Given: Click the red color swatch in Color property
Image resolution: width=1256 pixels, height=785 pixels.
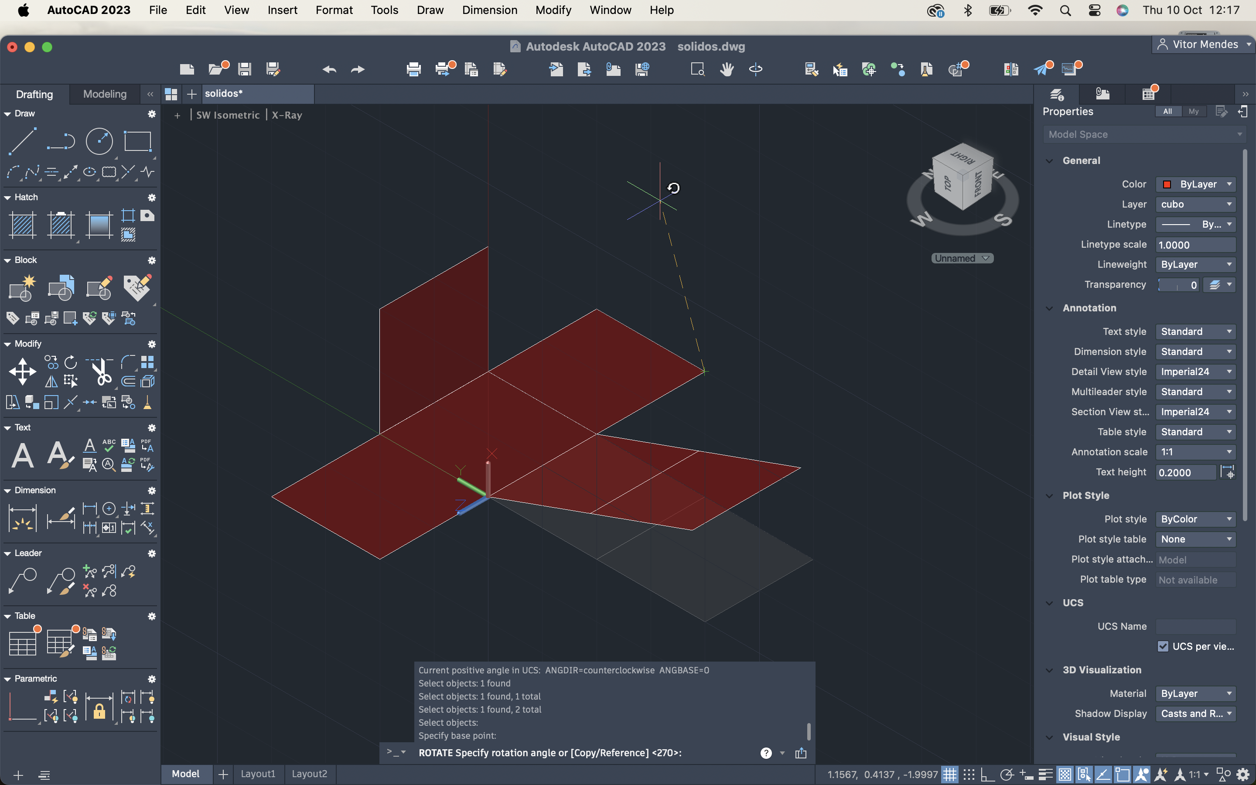Looking at the screenshot, I should (x=1167, y=184).
